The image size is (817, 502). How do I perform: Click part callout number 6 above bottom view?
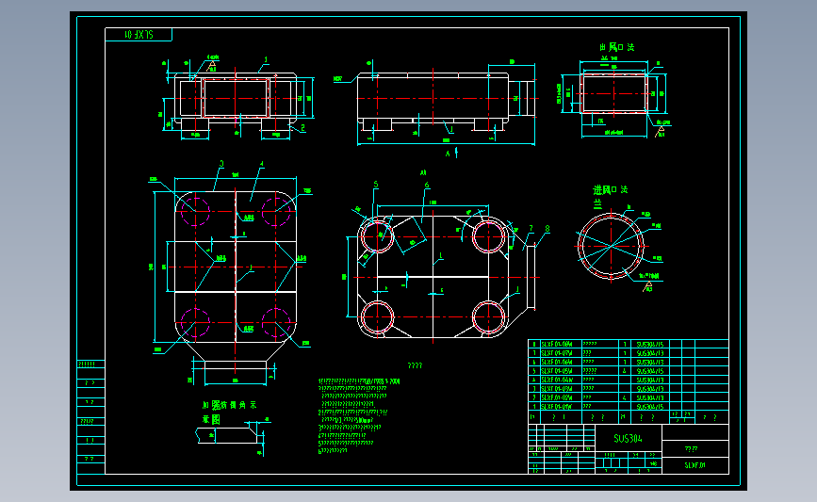point(427,185)
